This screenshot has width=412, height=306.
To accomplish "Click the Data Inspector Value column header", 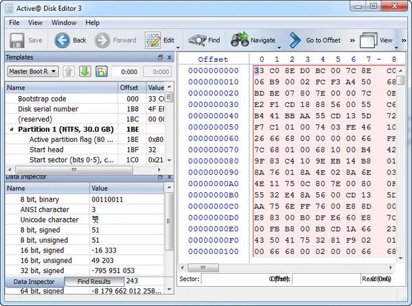I will point(126,189).
